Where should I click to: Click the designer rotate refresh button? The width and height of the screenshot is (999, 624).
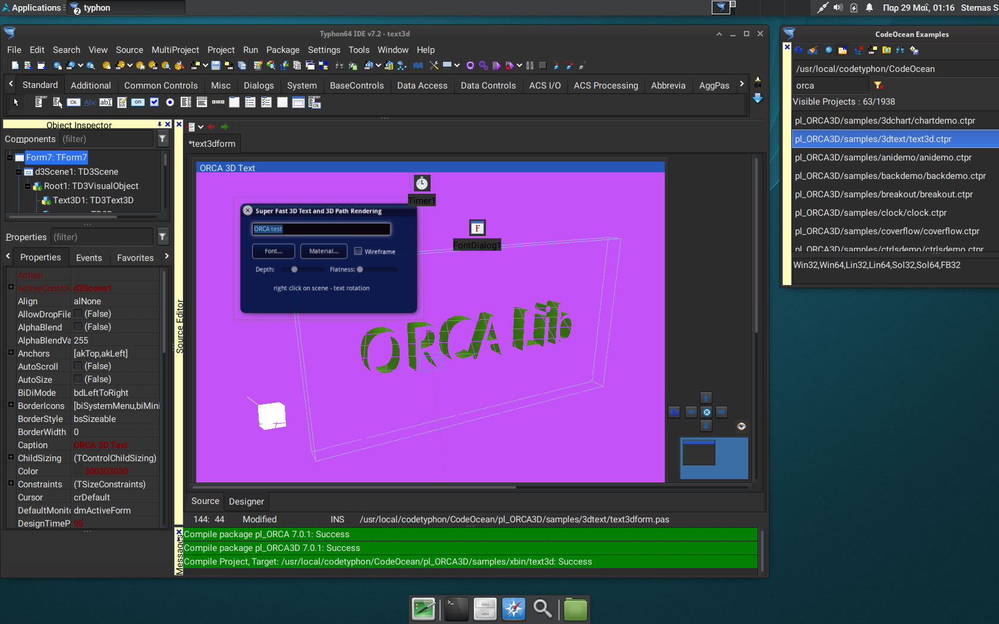pyautogui.click(x=674, y=412)
